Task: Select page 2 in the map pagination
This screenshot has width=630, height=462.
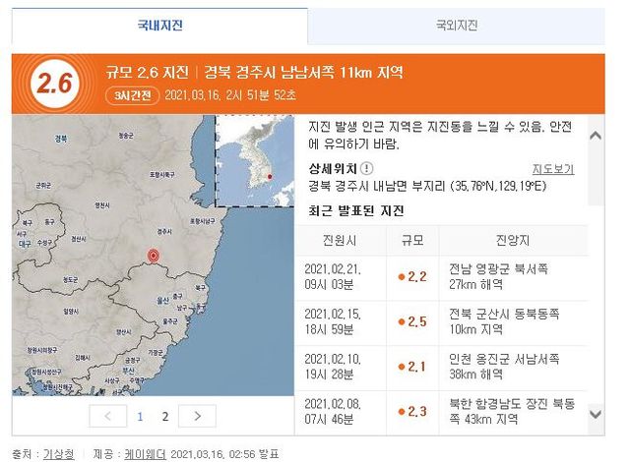Action: [164, 416]
